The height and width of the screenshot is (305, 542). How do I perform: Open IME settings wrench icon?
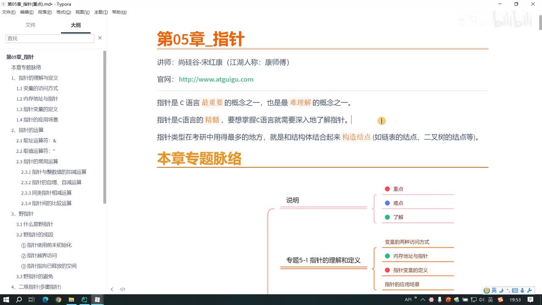click(x=529, y=290)
